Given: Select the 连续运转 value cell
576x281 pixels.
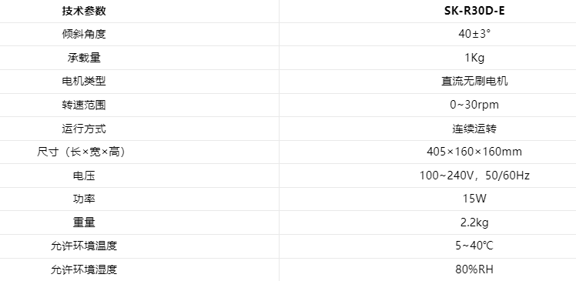Looking at the screenshot, I should 474,129.
